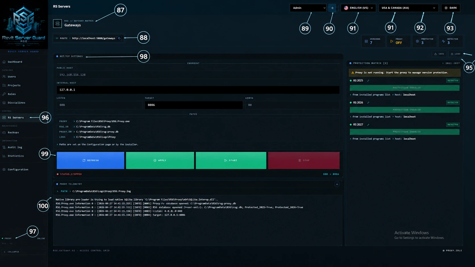This screenshot has height=267, width=475.
Task: Copy the gateways route URL
Action: tap(119, 38)
